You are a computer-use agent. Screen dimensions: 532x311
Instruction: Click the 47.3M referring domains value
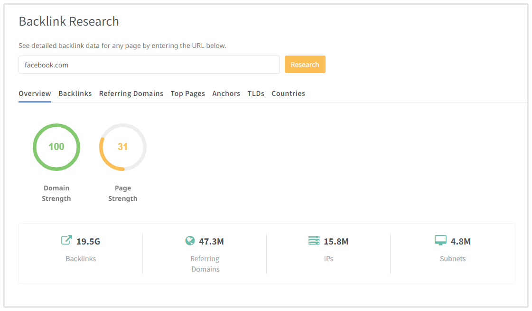211,242
